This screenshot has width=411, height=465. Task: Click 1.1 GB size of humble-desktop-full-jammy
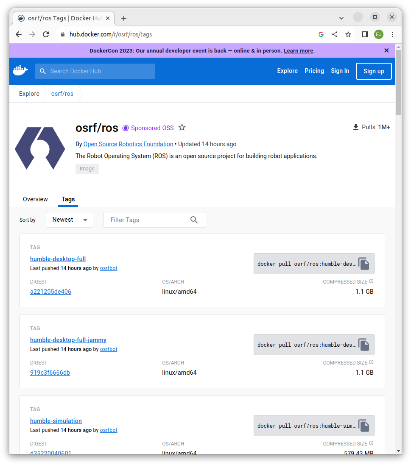click(x=364, y=373)
